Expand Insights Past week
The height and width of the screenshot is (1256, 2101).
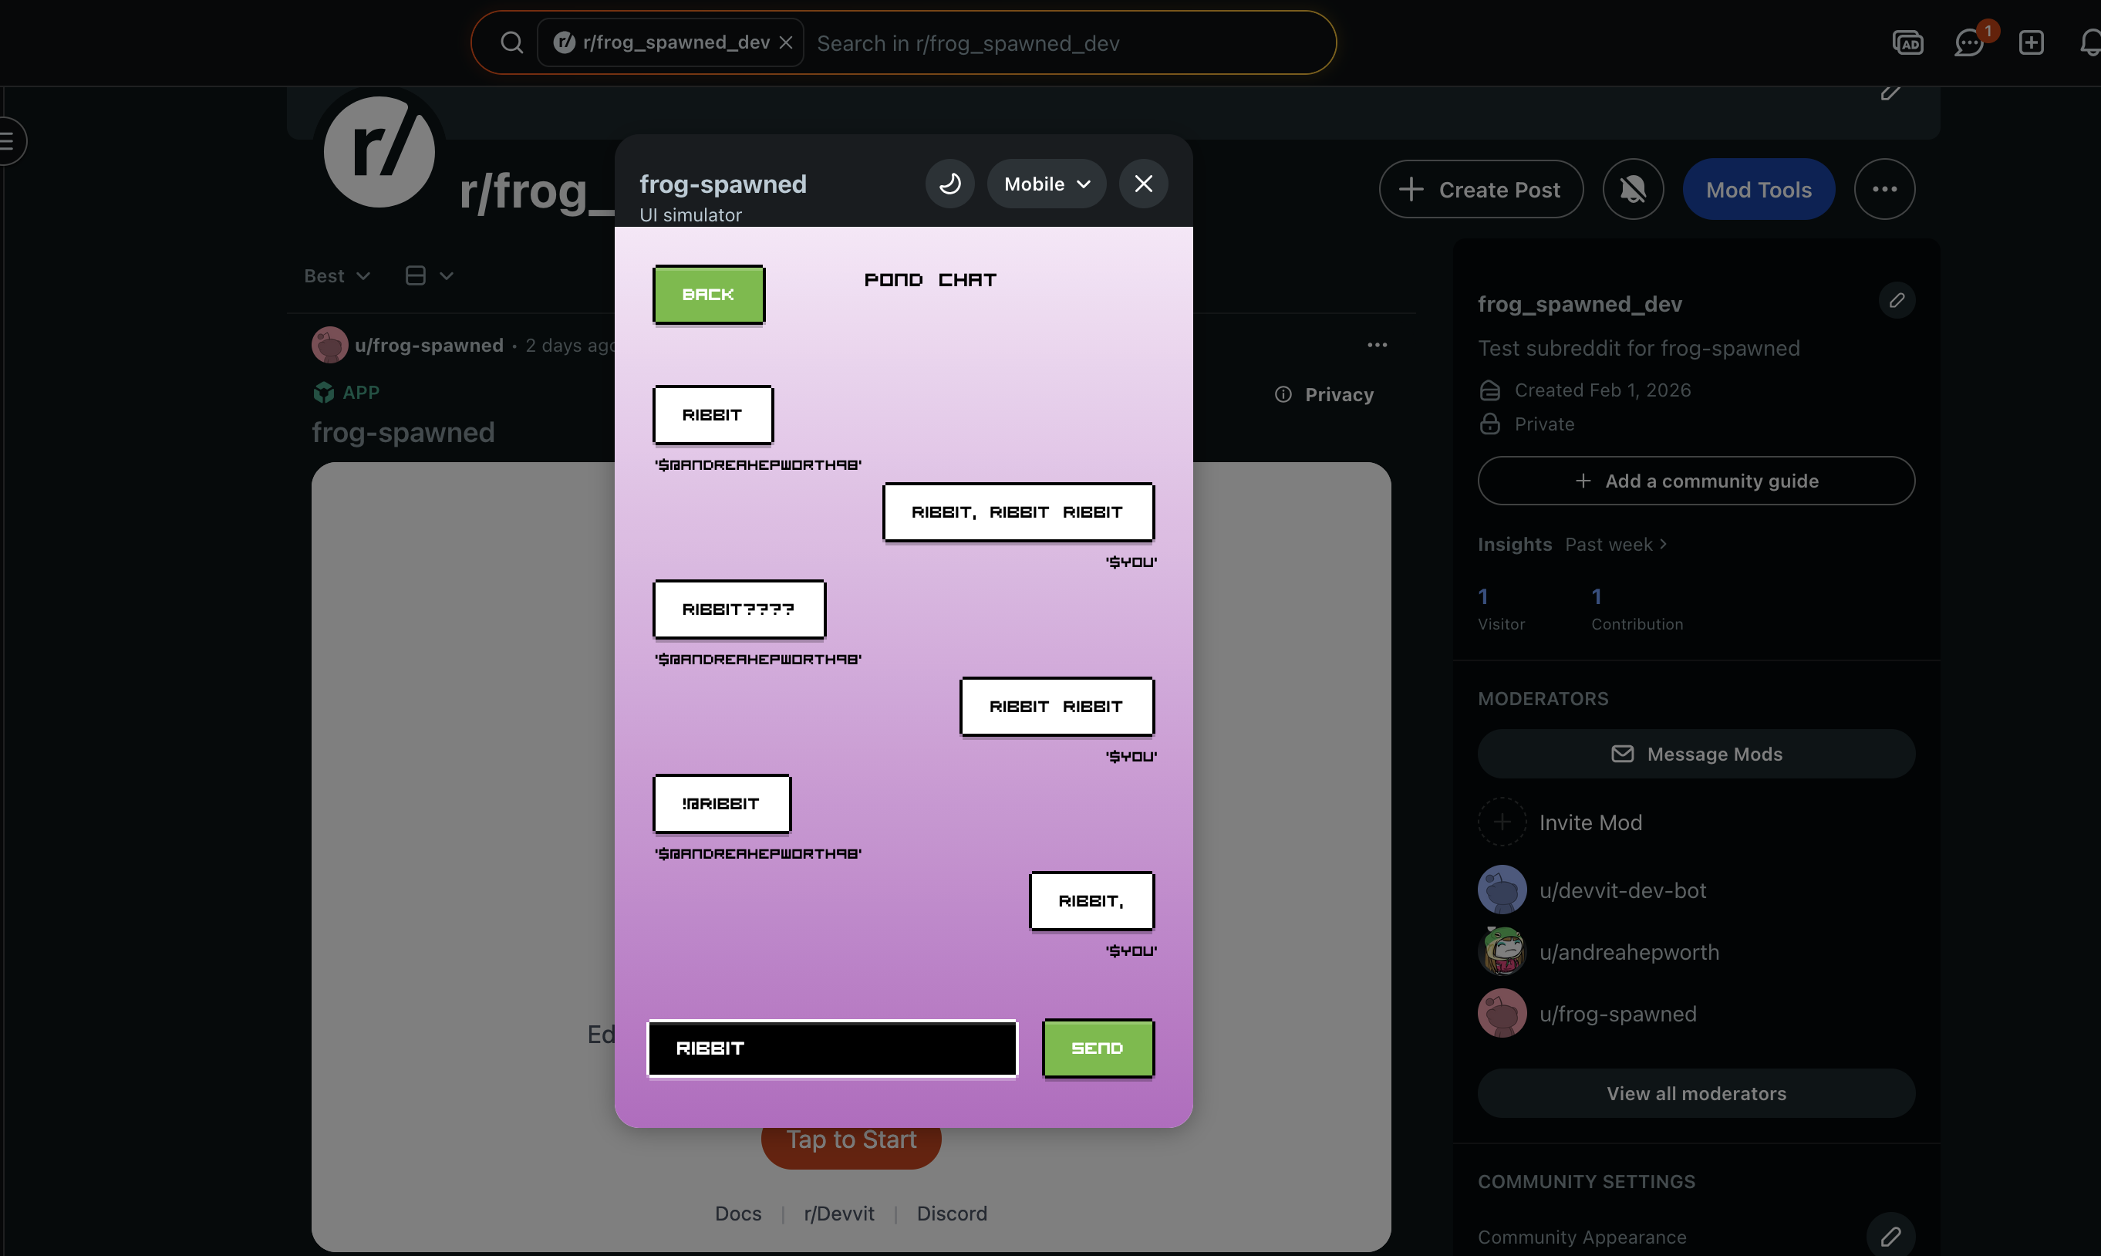1614,544
